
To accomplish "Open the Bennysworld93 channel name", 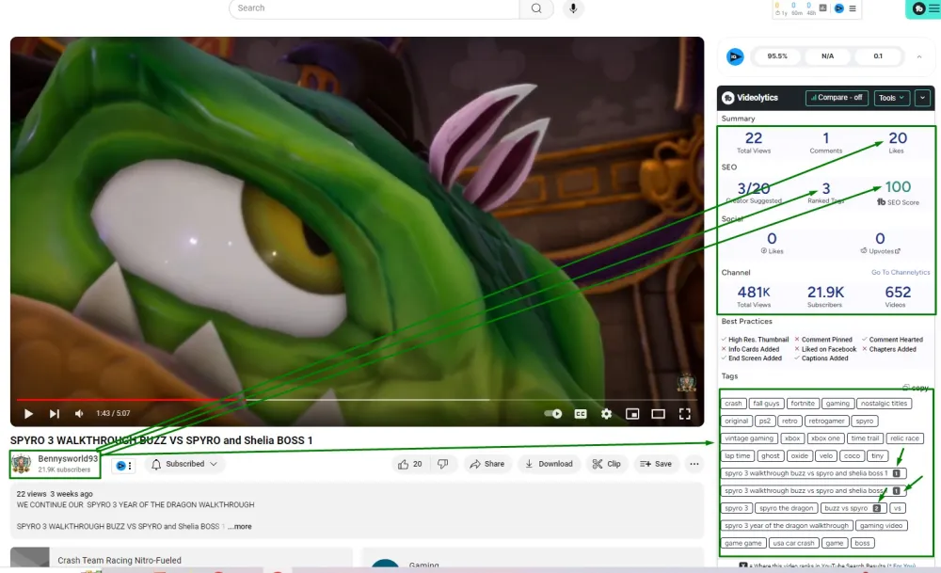I will (x=68, y=458).
